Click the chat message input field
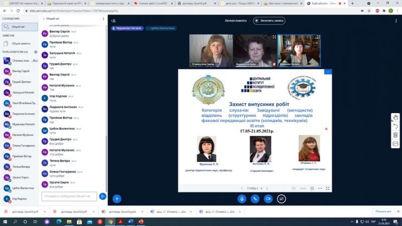The height and width of the screenshot is (226, 402). (x=69, y=196)
